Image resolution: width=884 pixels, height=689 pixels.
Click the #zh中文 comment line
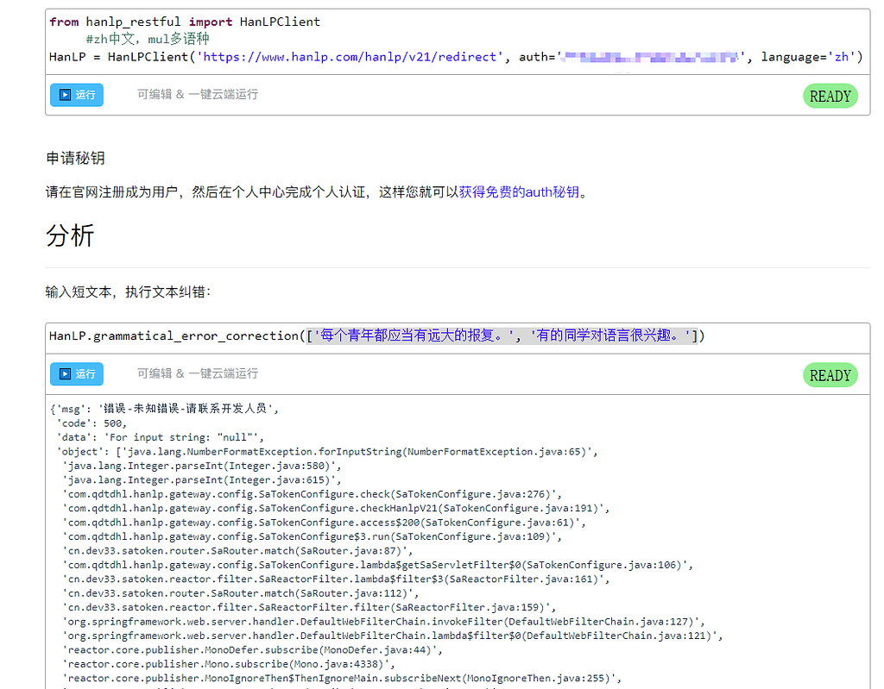pos(147,39)
